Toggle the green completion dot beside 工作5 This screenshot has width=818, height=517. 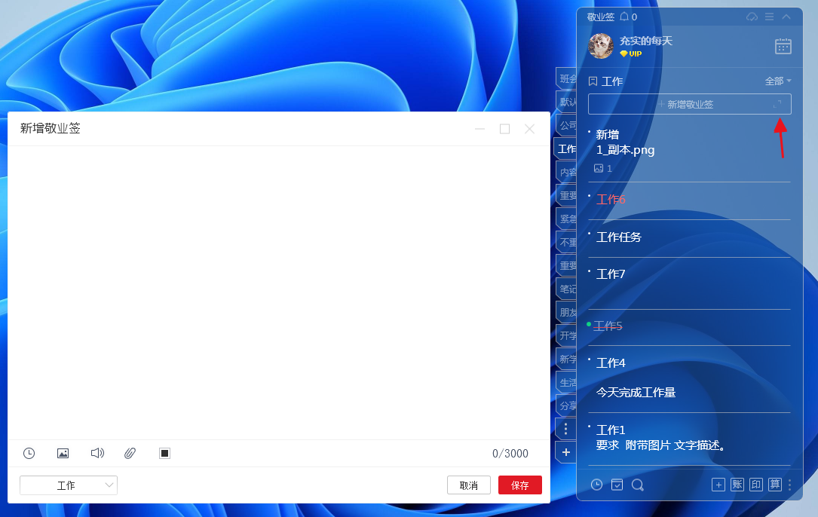tap(589, 325)
